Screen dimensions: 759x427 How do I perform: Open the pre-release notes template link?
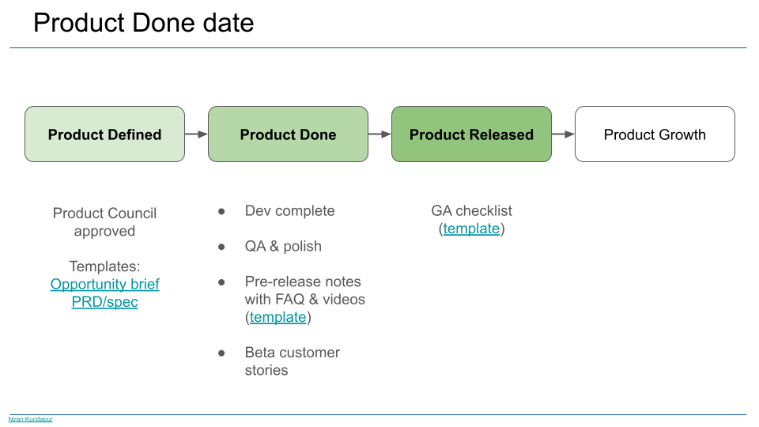coord(278,317)
